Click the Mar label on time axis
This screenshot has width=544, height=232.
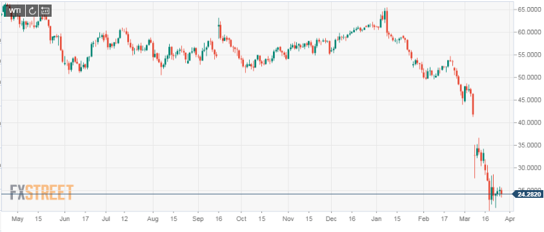[465, 219]
